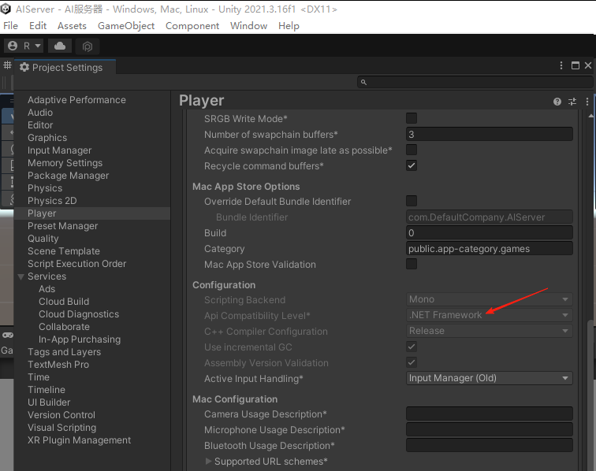Expand Supported URL schemes foldout
The height and width of the screenshot is (471, 596).
pos(208,461)
